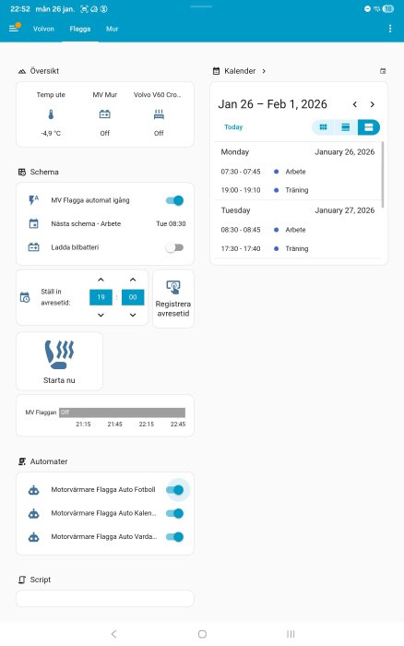
Task: Click the battery icon beside Ladda bilbatteri
Action: tap(33, 247)
